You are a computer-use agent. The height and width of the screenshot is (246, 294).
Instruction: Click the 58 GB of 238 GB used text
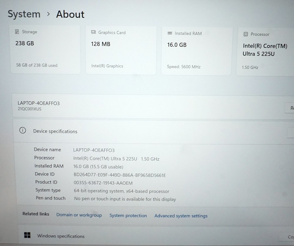[37, 65]
